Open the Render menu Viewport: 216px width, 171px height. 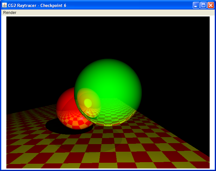coord(10,13)
